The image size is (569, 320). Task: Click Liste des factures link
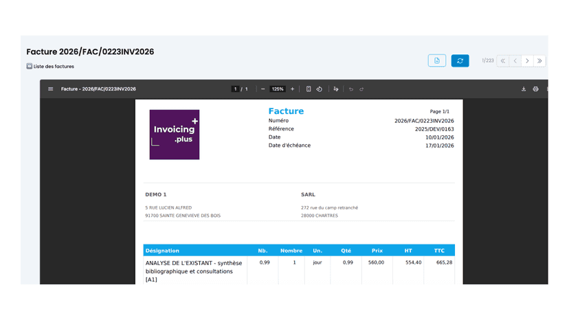pos(54,67)
